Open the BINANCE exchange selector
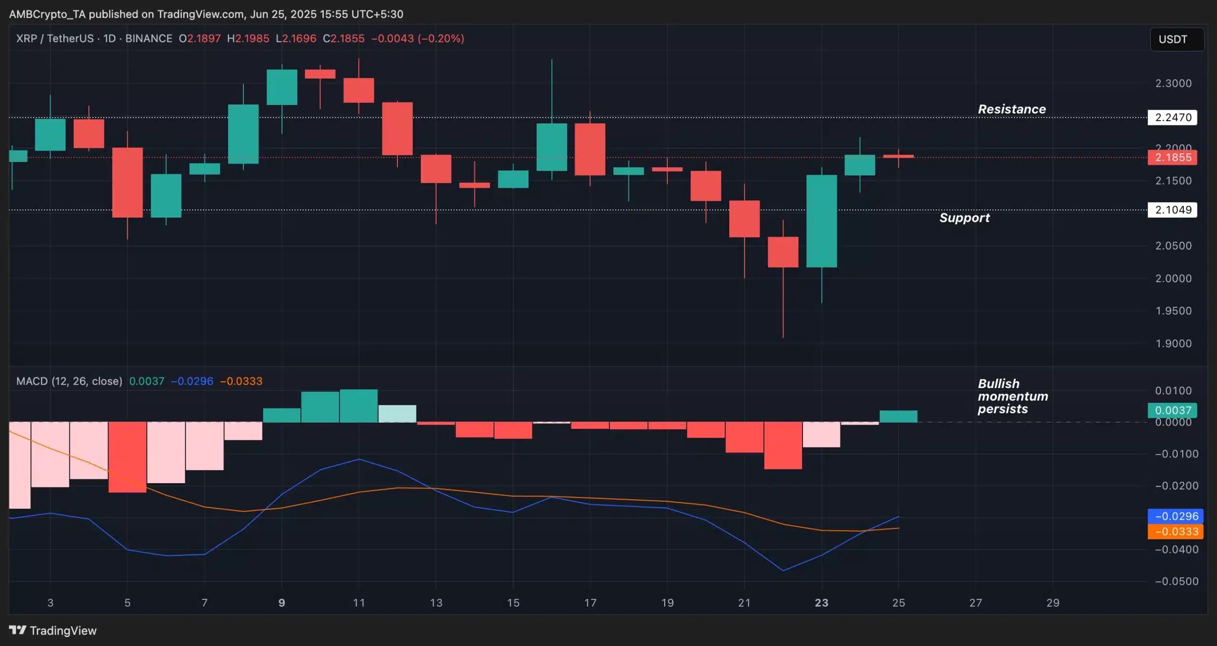The height and width of the screenshot is (646, 1217). pyautogui.click(x=149, y=38)
